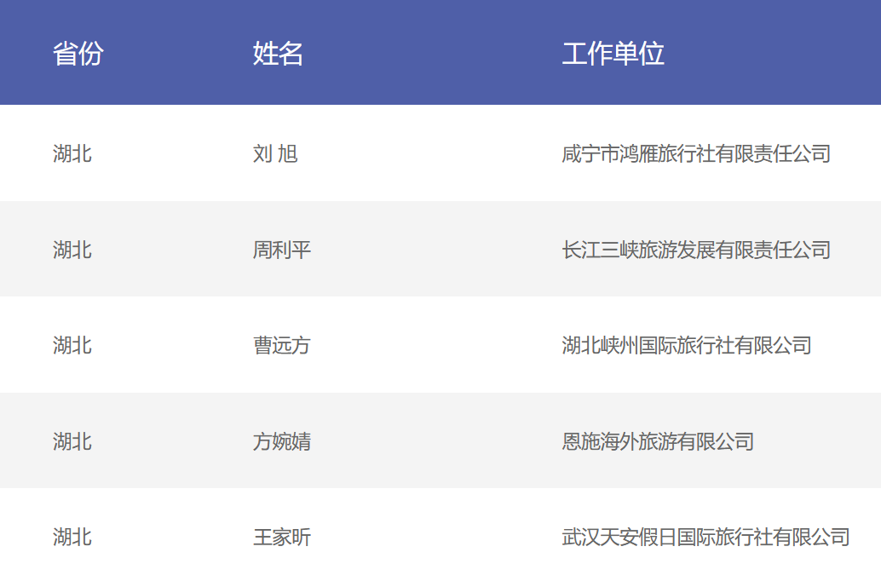
Task: Click the 省份 column header
Action: 78,54
